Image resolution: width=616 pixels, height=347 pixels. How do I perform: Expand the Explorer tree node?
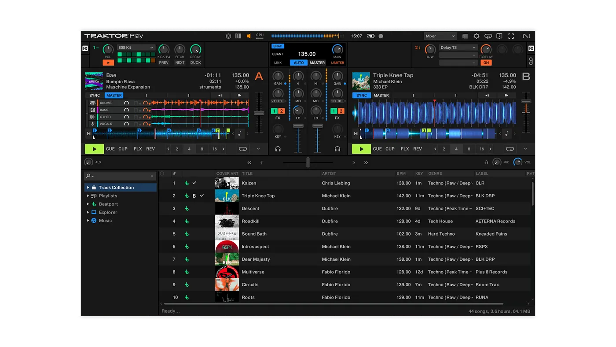pyautogui.click(x=88, y=212)
